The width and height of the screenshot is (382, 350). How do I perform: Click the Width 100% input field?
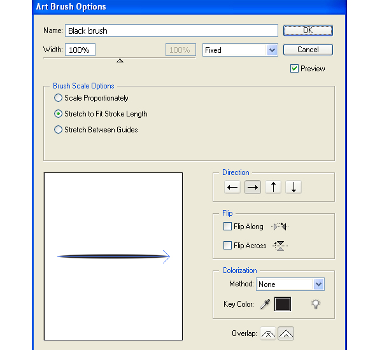coord(80,50)
